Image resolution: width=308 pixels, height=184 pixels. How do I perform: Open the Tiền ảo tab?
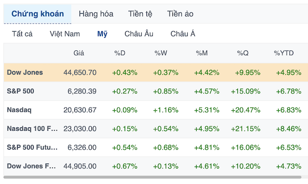180,14
